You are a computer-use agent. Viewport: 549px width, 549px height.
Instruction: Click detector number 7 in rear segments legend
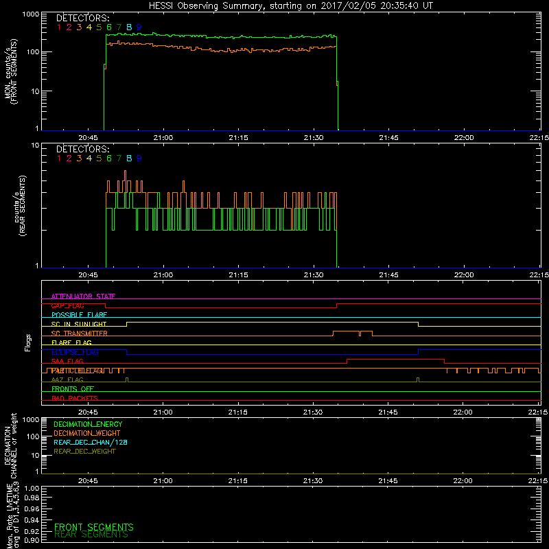(x=119, y=159)
